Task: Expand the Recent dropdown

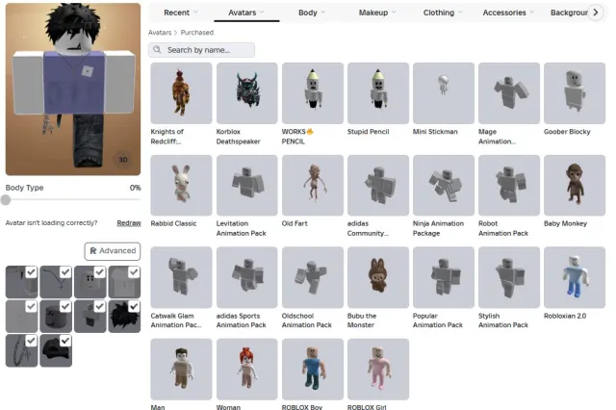Action: (x=181, y=13)
